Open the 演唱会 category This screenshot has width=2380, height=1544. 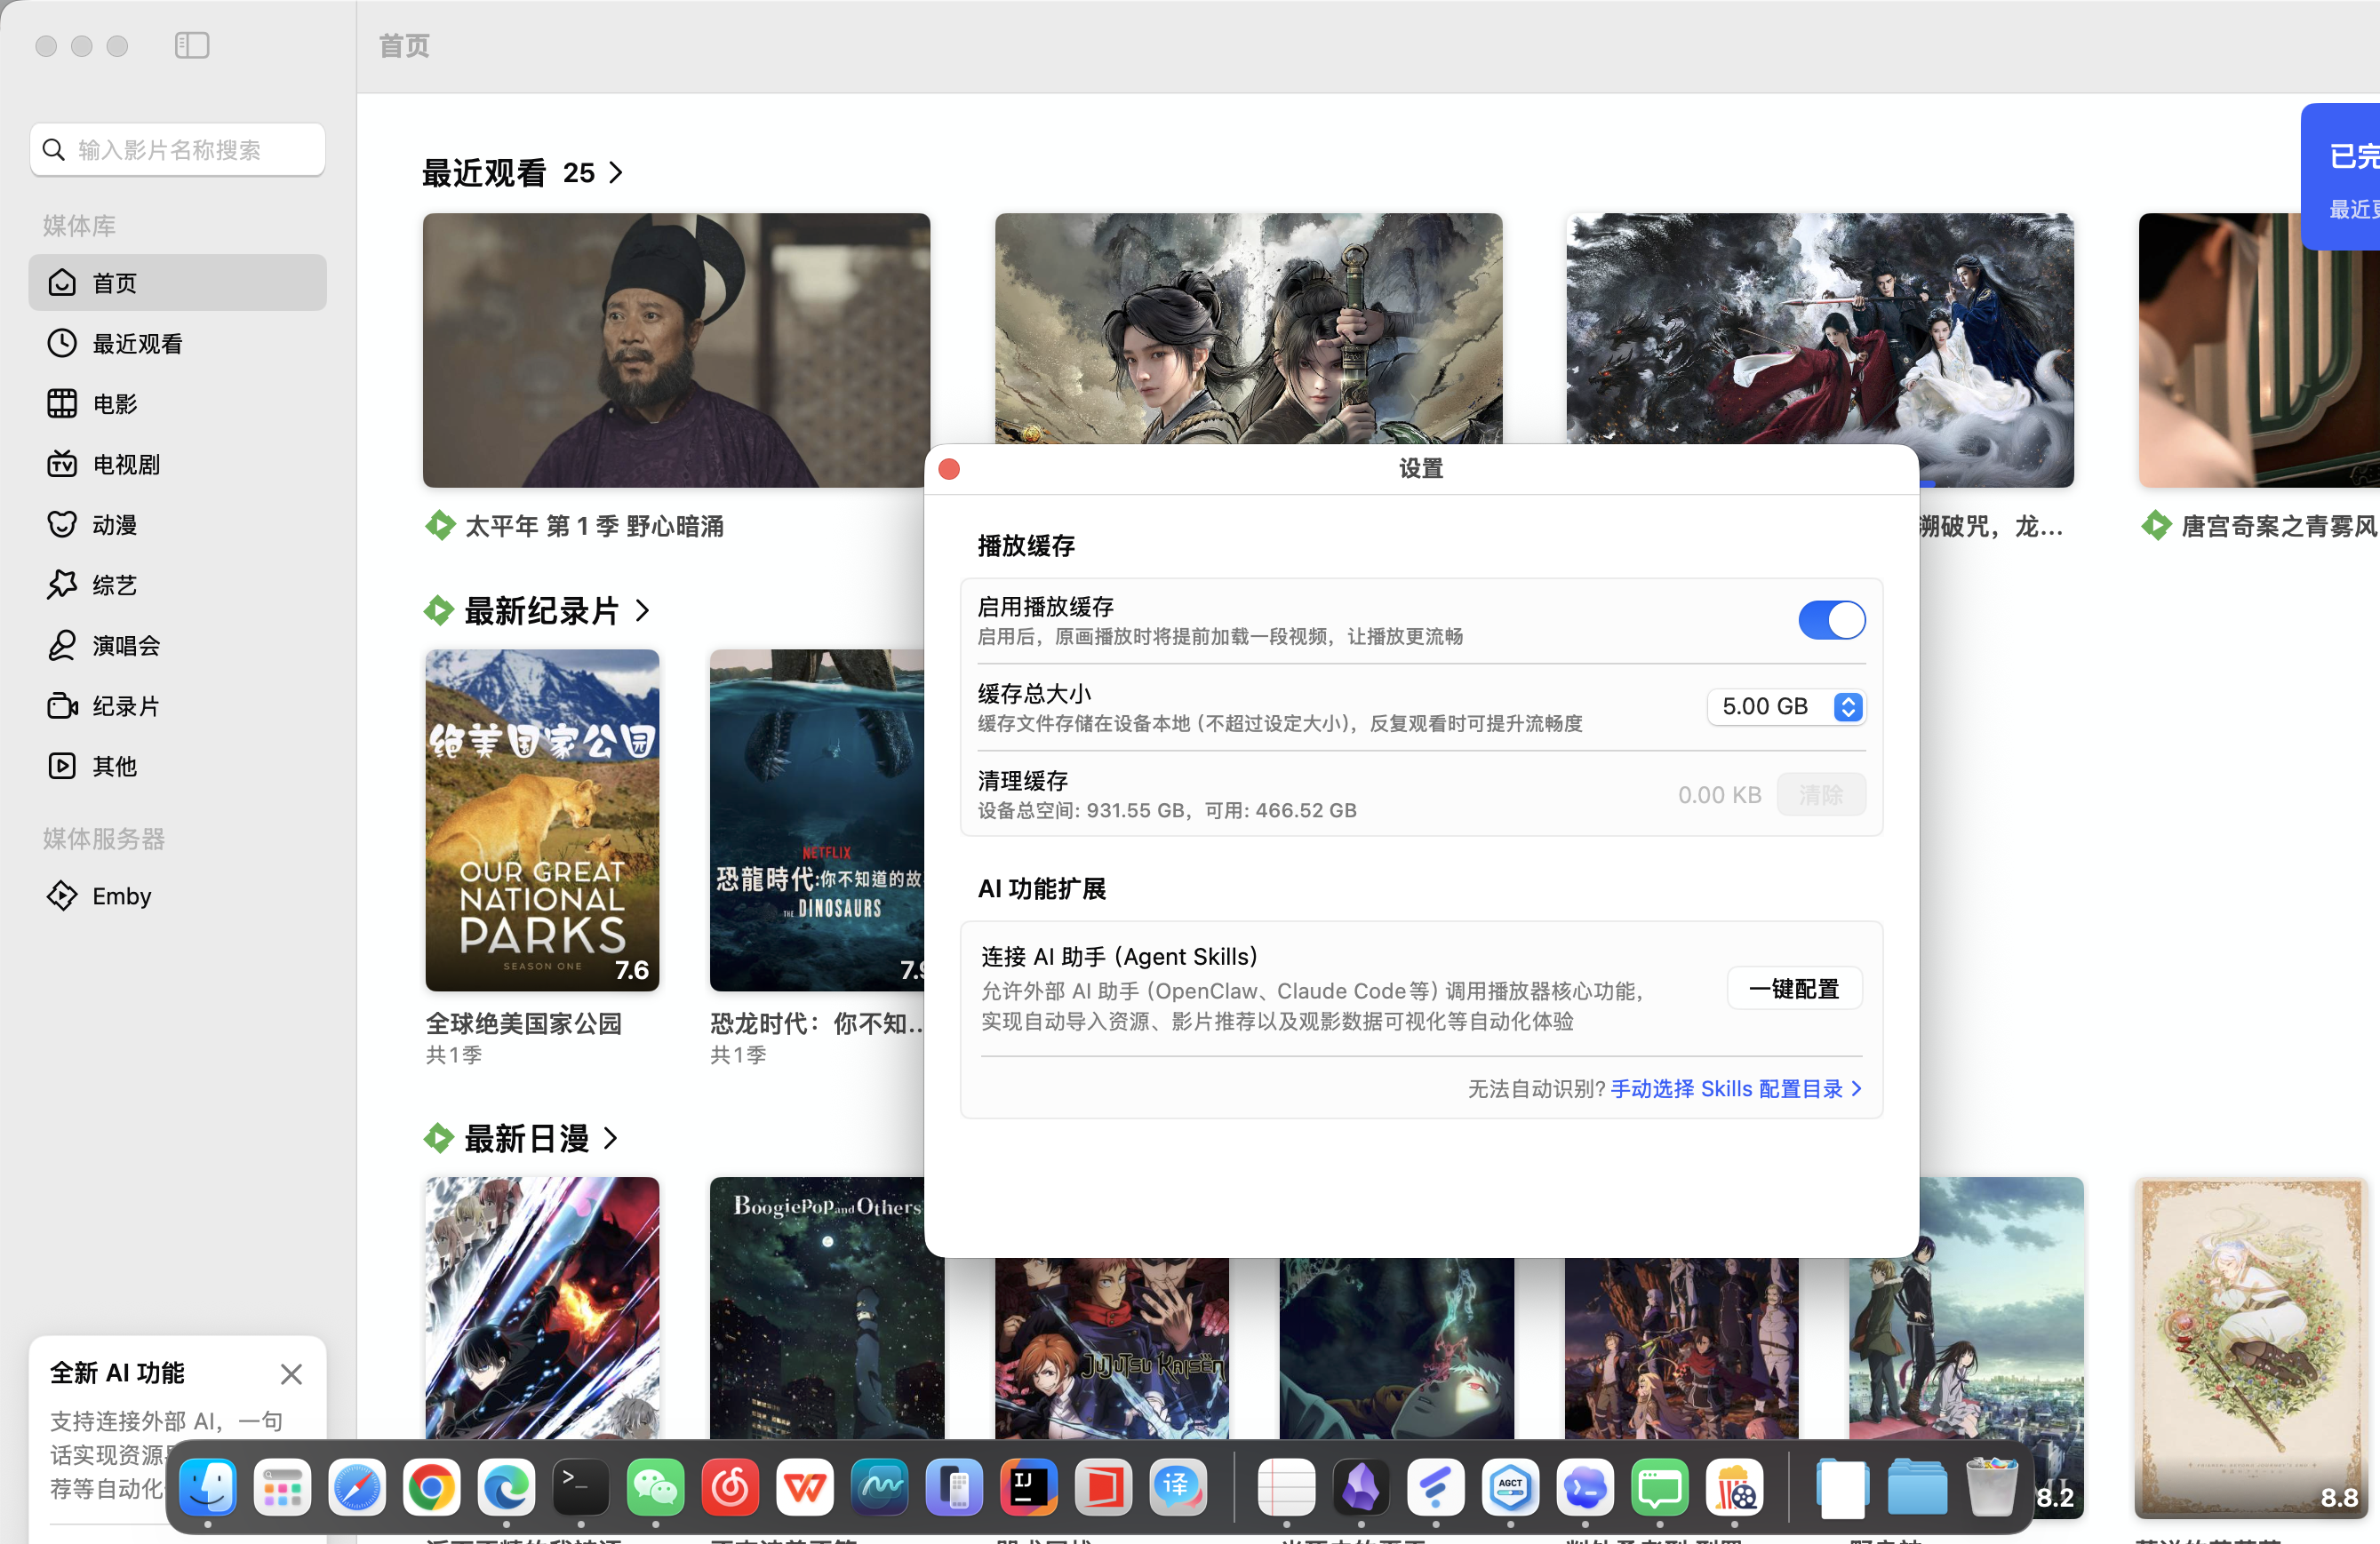pos(178,646)
